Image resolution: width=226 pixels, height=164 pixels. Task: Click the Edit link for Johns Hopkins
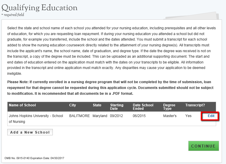click(211, 116)
